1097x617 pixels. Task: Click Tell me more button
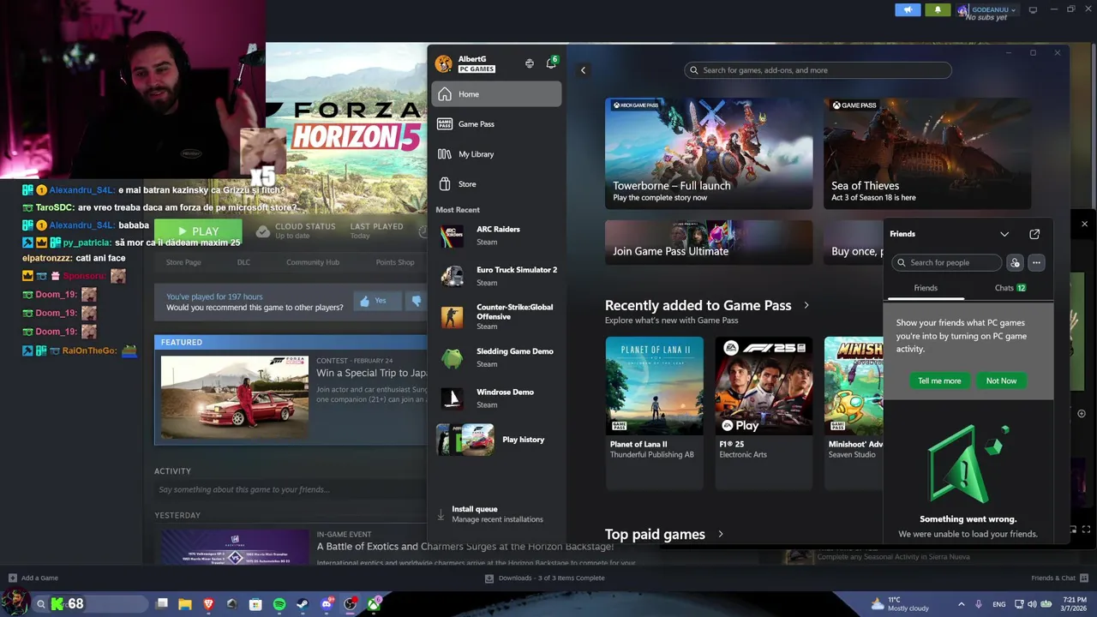click(x=939, y=380)
